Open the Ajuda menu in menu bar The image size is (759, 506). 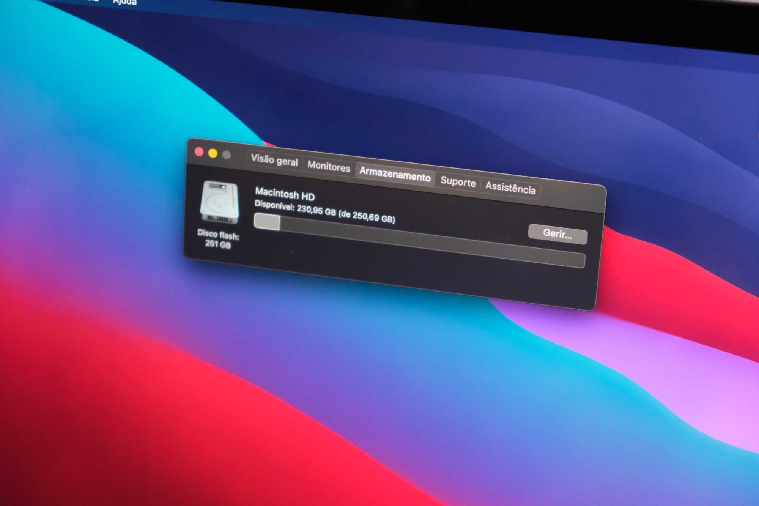125,2
